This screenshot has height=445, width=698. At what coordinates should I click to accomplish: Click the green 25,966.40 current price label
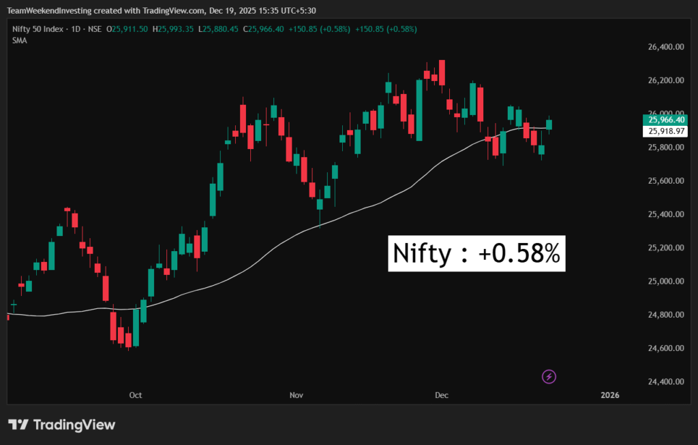tap(667, 120)
